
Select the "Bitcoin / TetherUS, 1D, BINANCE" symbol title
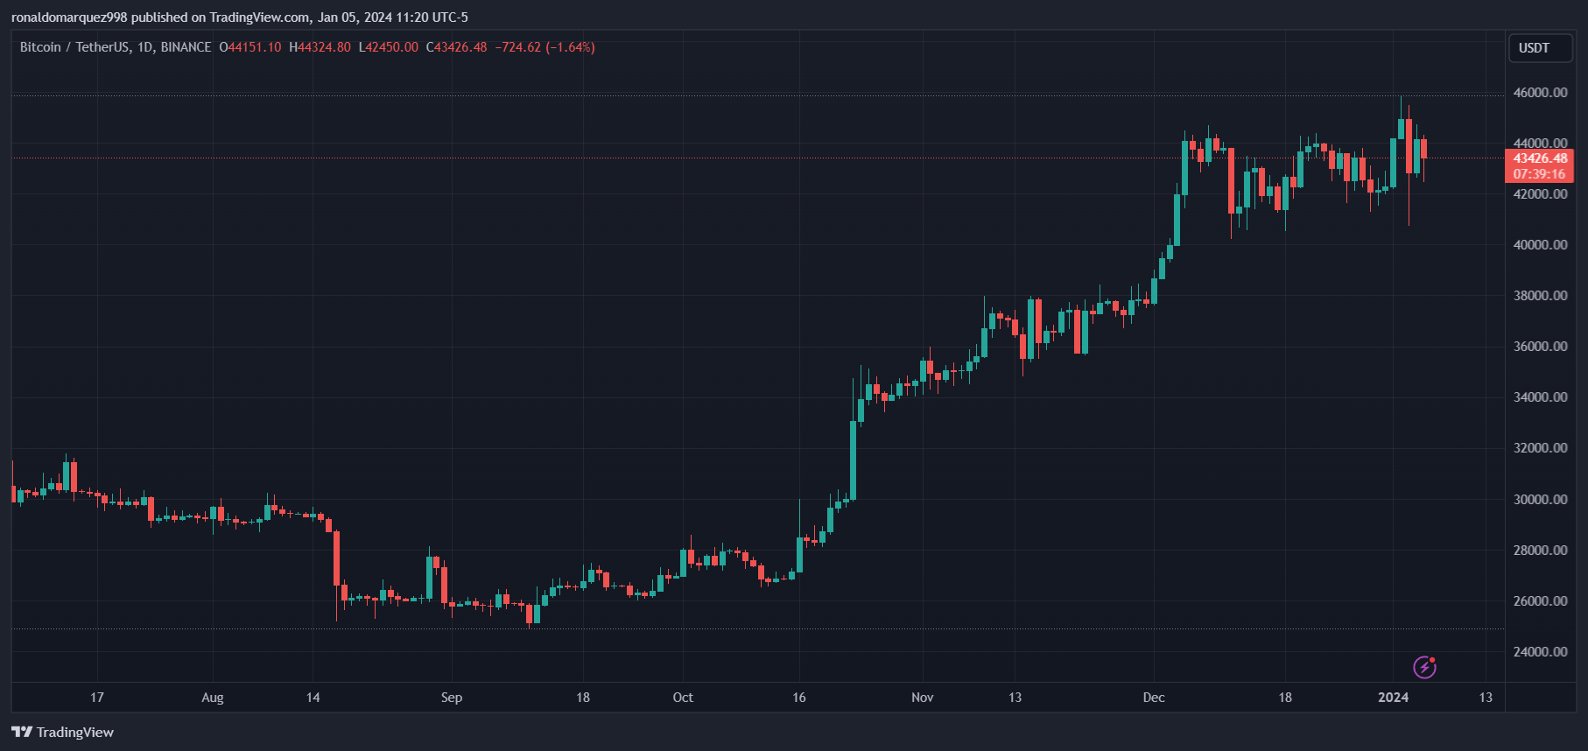116,47
